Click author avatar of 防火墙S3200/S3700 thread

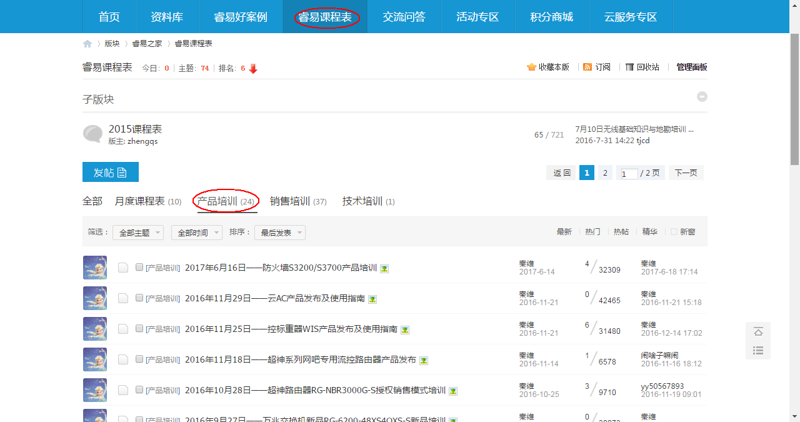click(x=95, y=268)
